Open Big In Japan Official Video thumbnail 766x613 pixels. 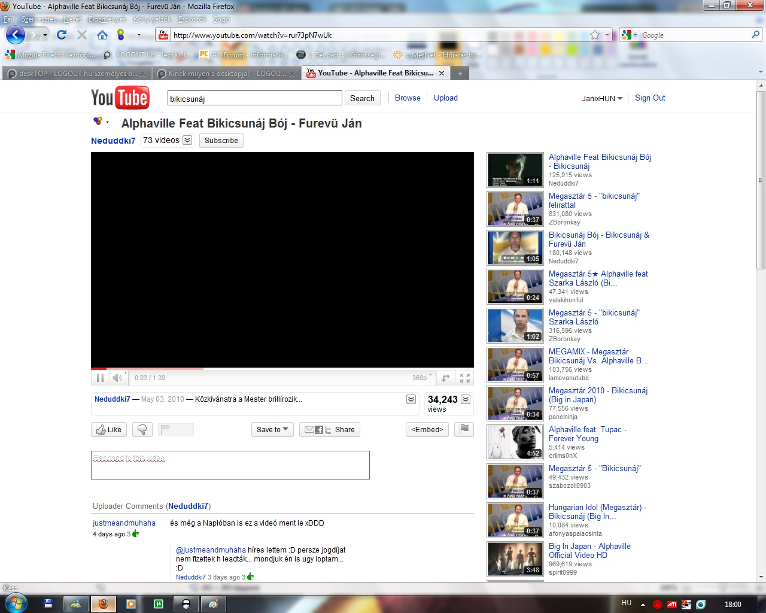515,559
